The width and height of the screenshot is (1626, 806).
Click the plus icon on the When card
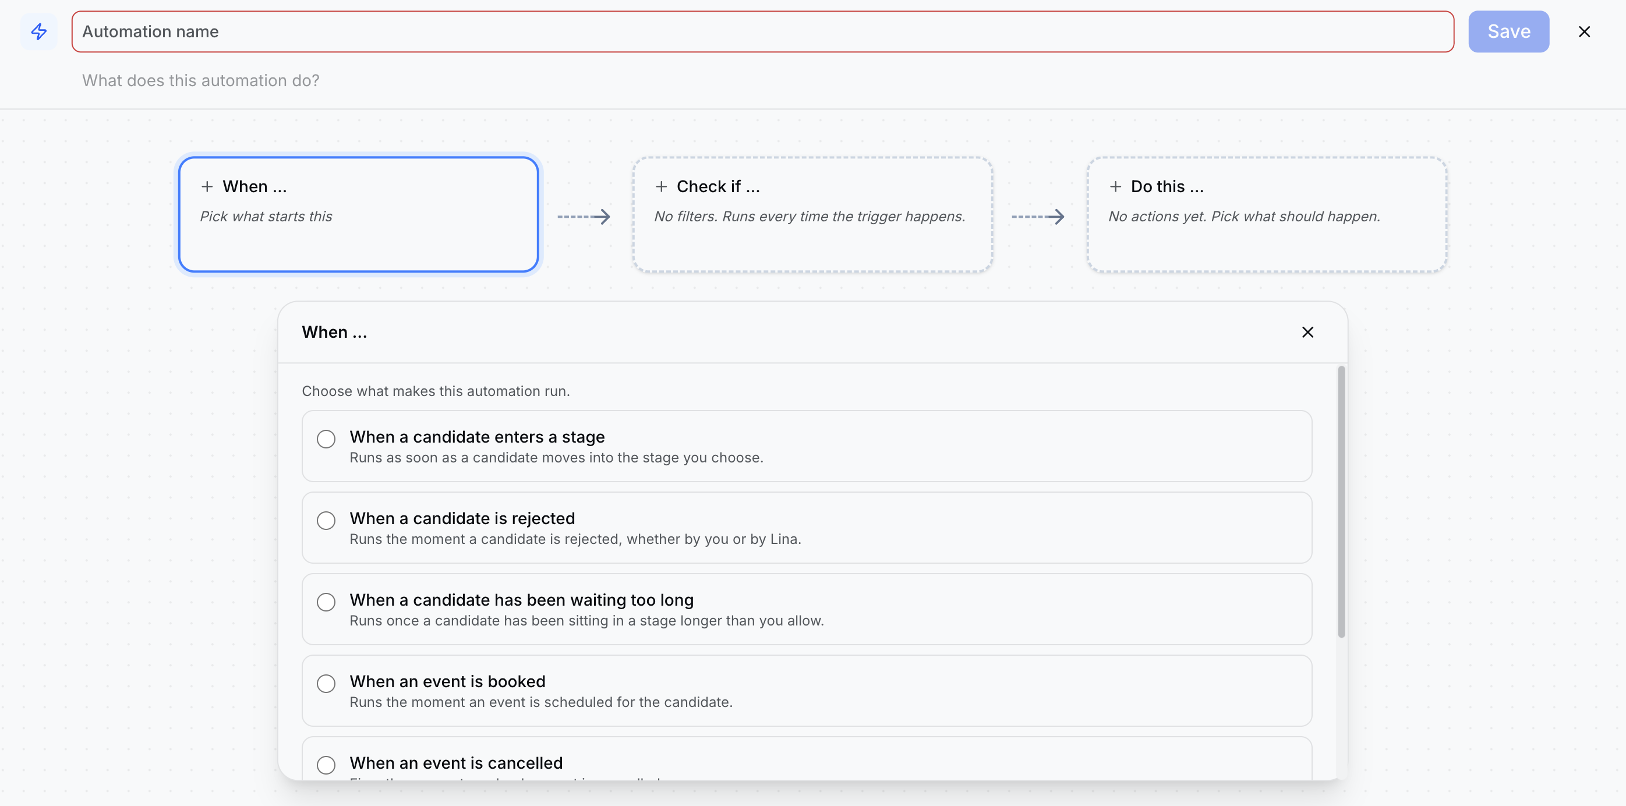click(207, 186)
